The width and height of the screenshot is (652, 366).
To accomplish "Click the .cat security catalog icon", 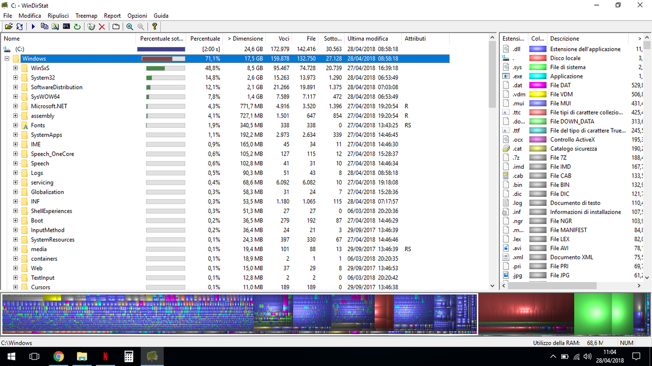I will tap(506, 149).
